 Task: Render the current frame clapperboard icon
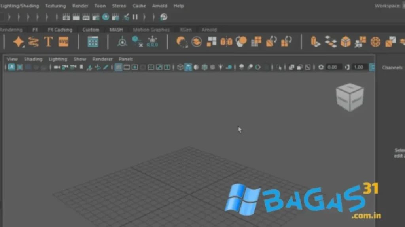(x=76, y=17)
